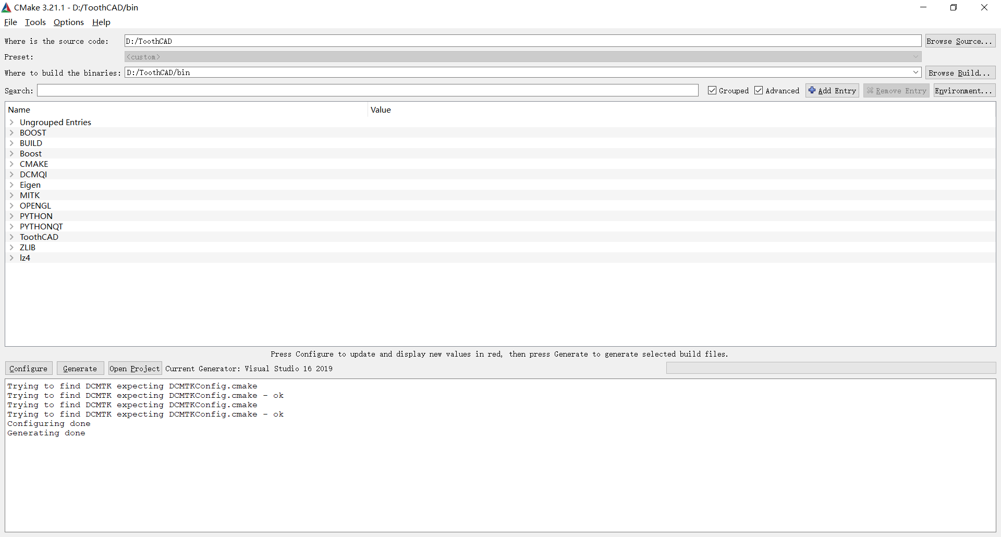Expand the CMAKE group
Screen dimensions: 1001x537
pyautogui.click(x=11, y=164)
